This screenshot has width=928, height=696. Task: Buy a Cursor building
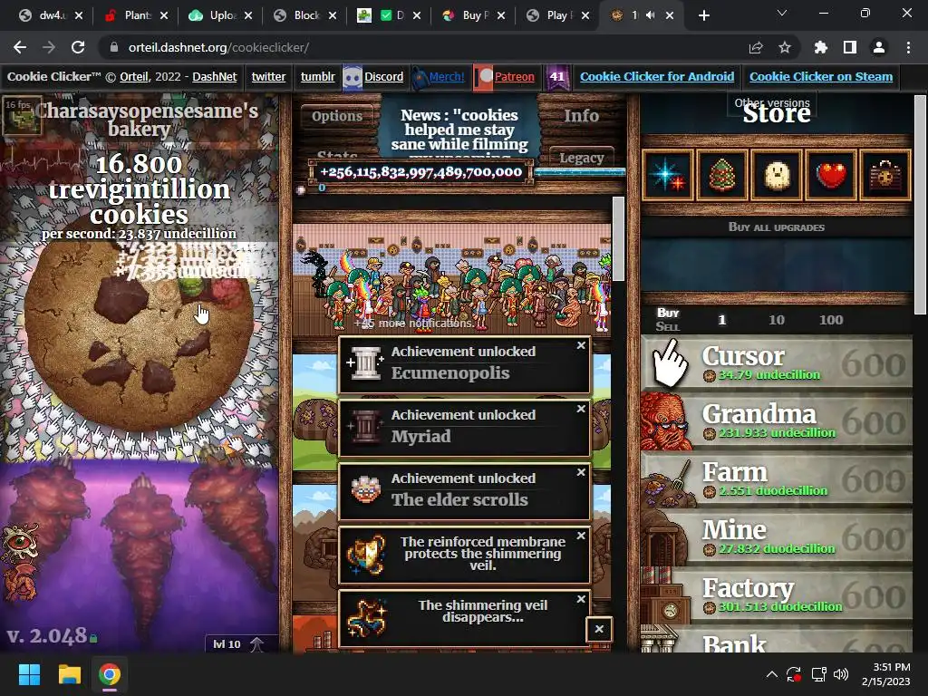pos(776,362)
